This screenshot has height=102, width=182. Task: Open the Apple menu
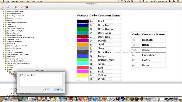[x=3, y=1]
